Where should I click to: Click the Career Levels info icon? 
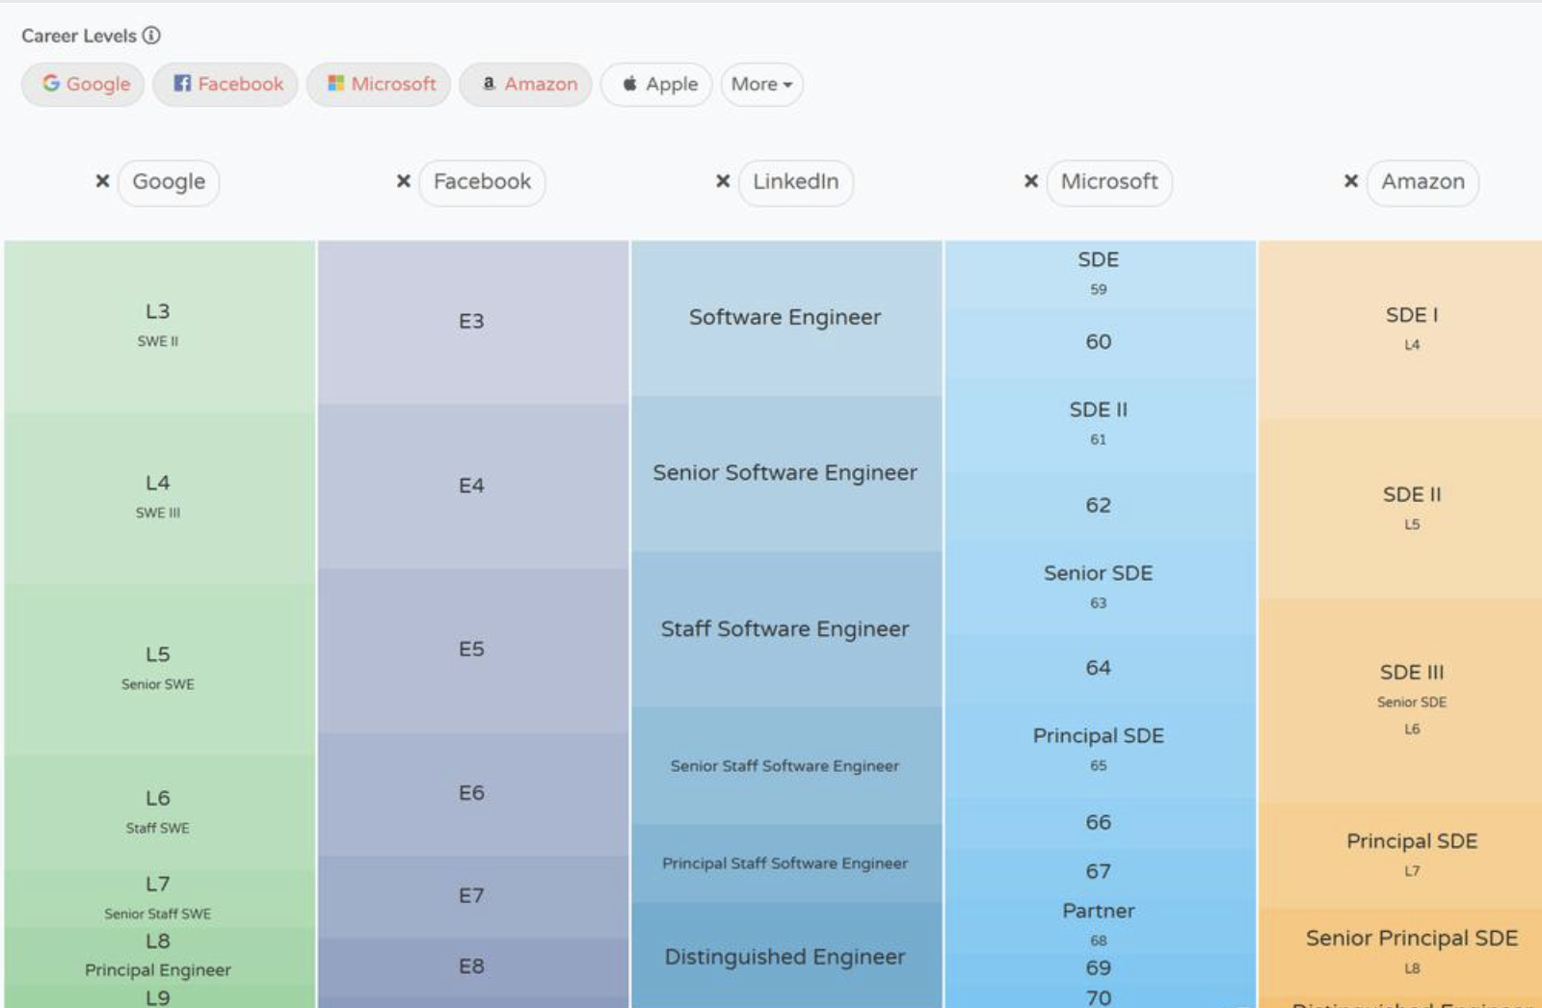click(x=151, y=36)
